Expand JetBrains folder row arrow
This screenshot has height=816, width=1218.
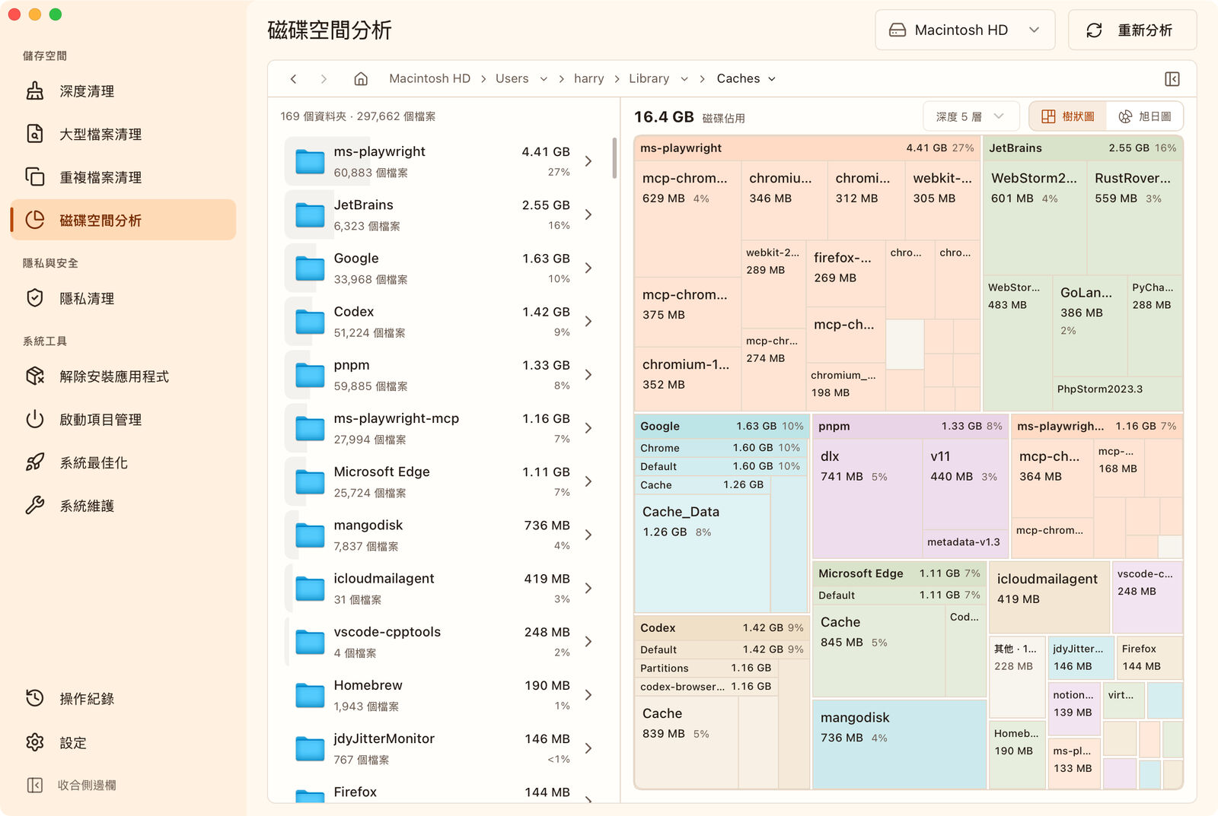(588, 215)
